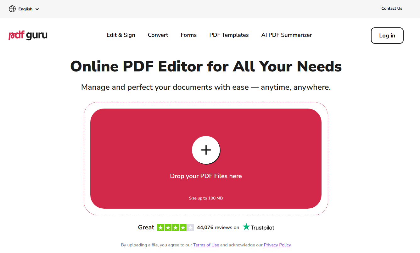This screenshot has height=253, width=420.
Task: Open the Terms of Use link
Action: click(206, 245)
